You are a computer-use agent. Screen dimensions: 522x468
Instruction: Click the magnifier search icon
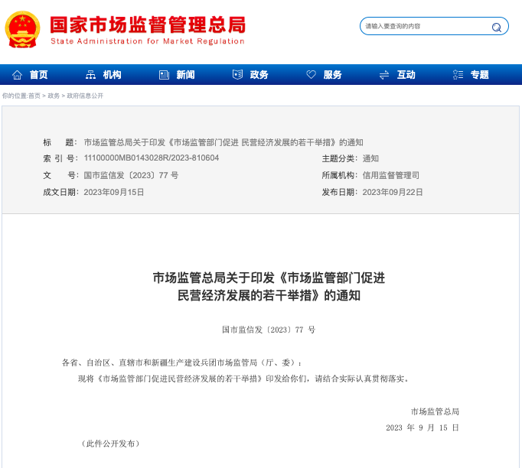(x=496, y=27)
